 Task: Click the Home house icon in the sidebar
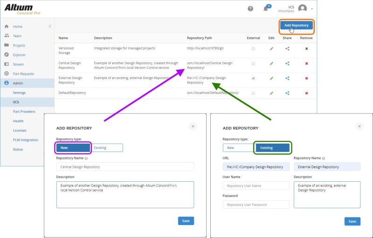7,26
